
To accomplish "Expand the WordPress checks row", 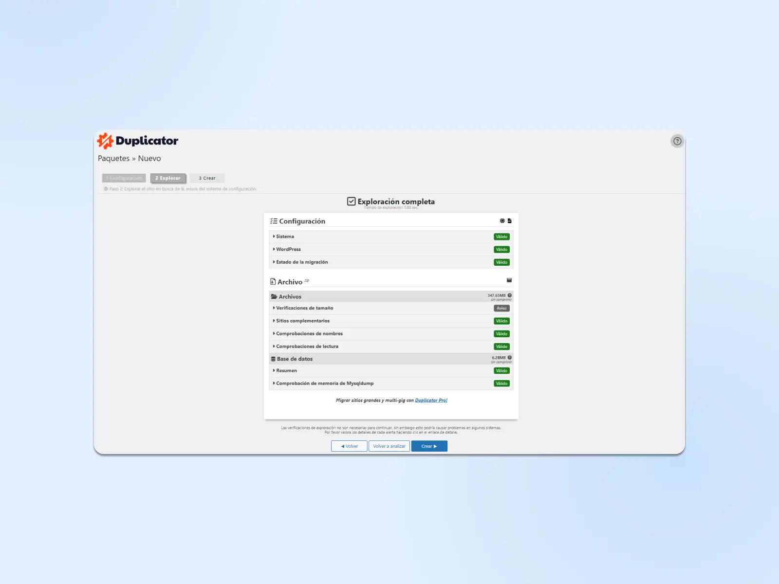I will coord(288,249).
